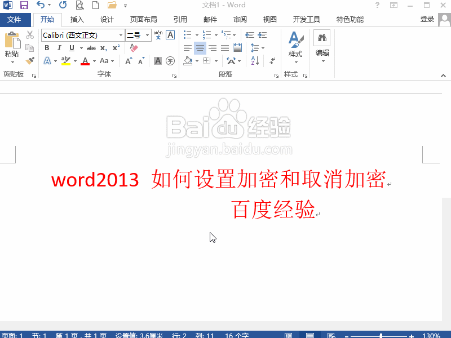
Task: Select Print Layout view in status bar
Action: [310, 335]
